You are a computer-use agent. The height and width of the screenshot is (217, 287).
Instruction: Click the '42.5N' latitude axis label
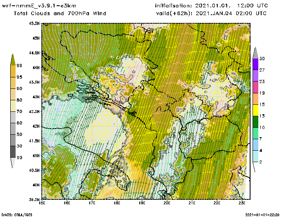click(34, 111)
